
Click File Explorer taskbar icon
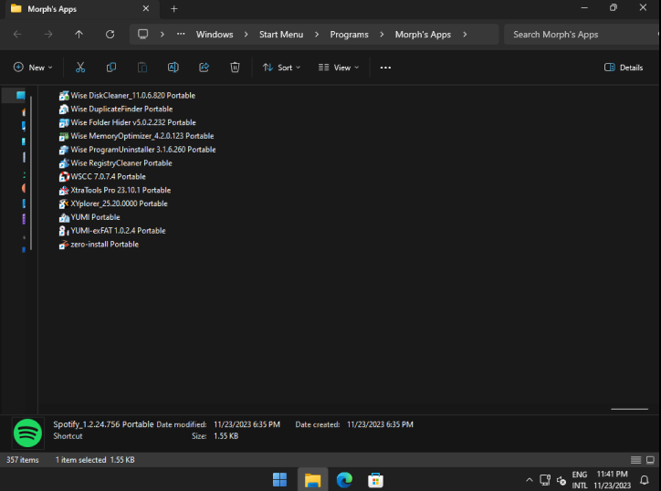[x=313, y=480]
